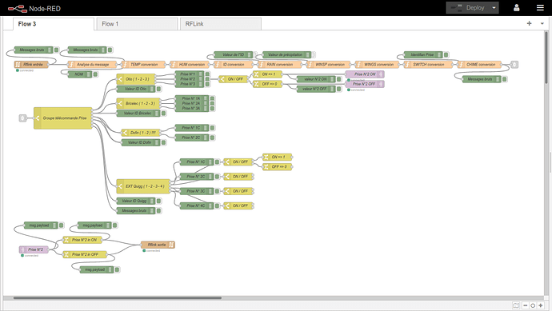This screenshot has height=311, width=552.
Task: Select the purple Prise N°2 input node
Action: coord(34,249)
